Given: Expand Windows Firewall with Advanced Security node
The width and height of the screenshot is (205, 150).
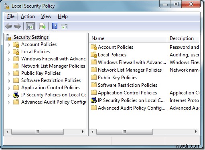Looking at the screenshot, I should coord(9,59).
